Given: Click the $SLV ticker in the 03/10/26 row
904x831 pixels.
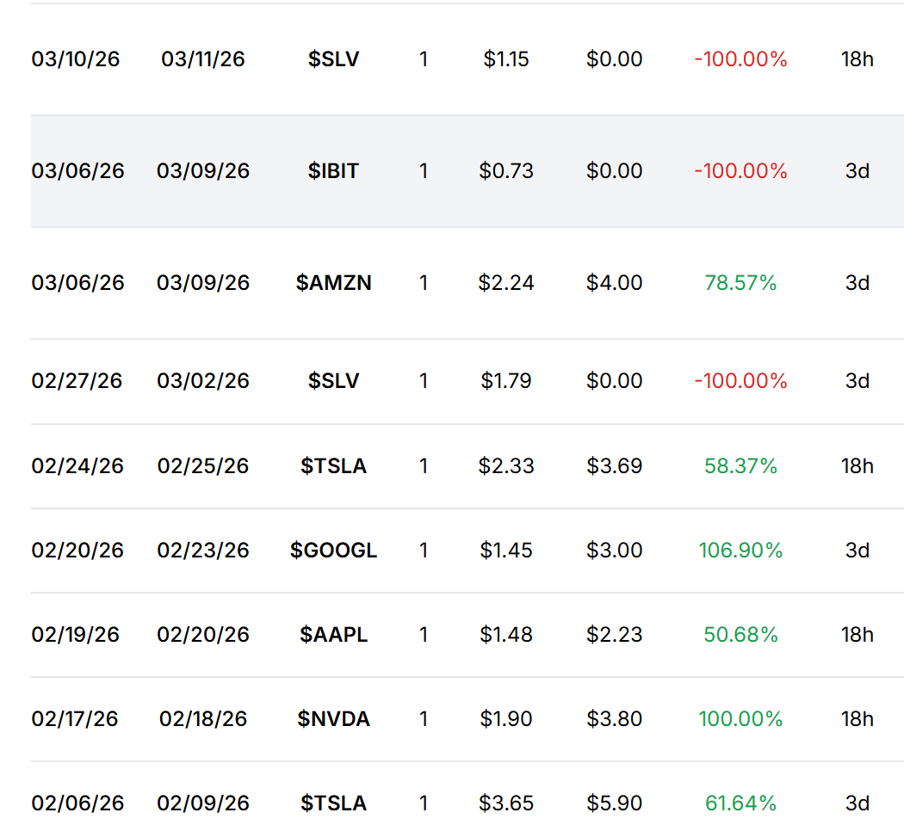Looking at the screenshot, I should [333, 58].
